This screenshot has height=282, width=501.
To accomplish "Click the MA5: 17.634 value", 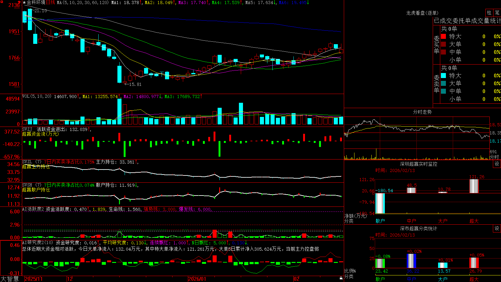I will click(x=261, y=3).
